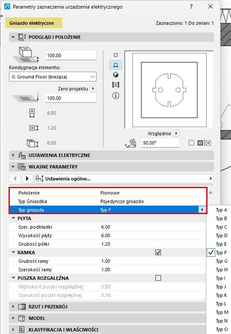The height and width of the screenshot is (334, 231).
Task: Choose Typ H from socket list
Action: pyautogui.click(x=222, y=270)
